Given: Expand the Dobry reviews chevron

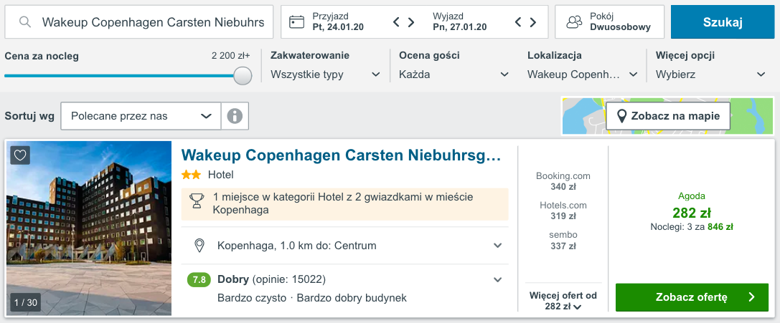Looking at the screenshot, I should (497, 280).
